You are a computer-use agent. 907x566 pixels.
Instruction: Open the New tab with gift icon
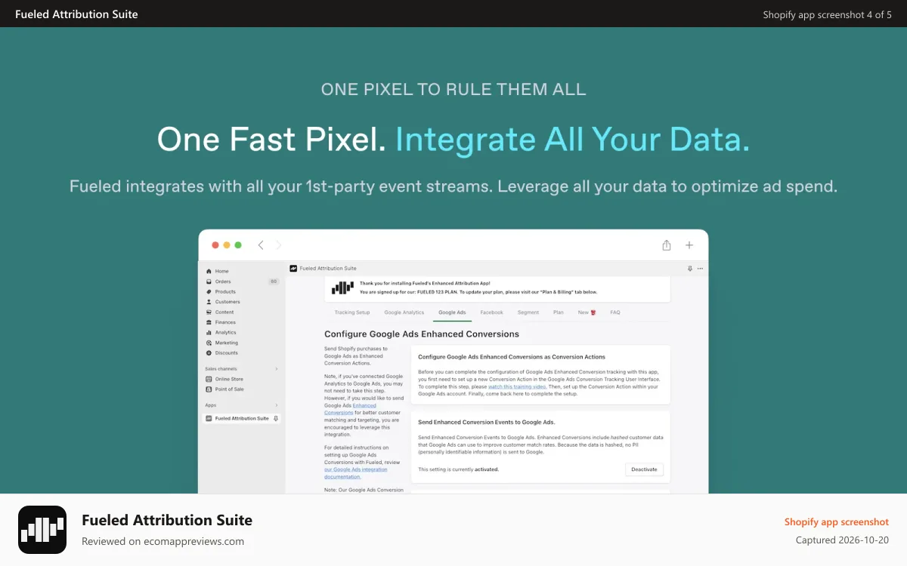587,312
